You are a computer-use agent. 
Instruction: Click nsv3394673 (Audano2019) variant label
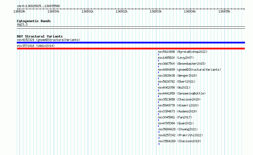tap(177, 111)
